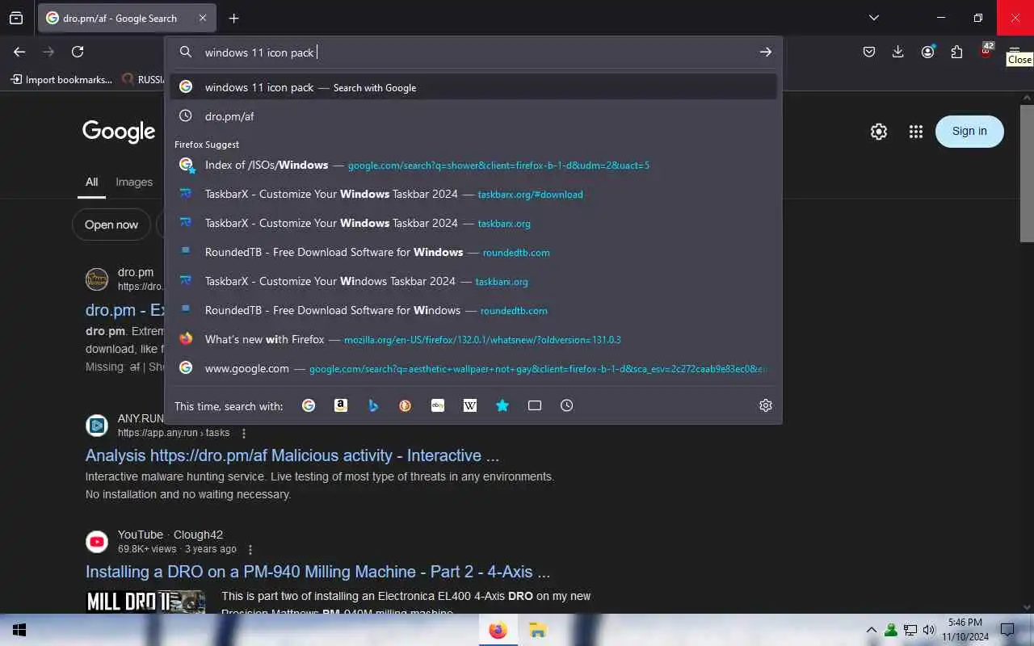Open the list all tabs dropdown
Screen dimensions: 1034x646
pos(873,18)
